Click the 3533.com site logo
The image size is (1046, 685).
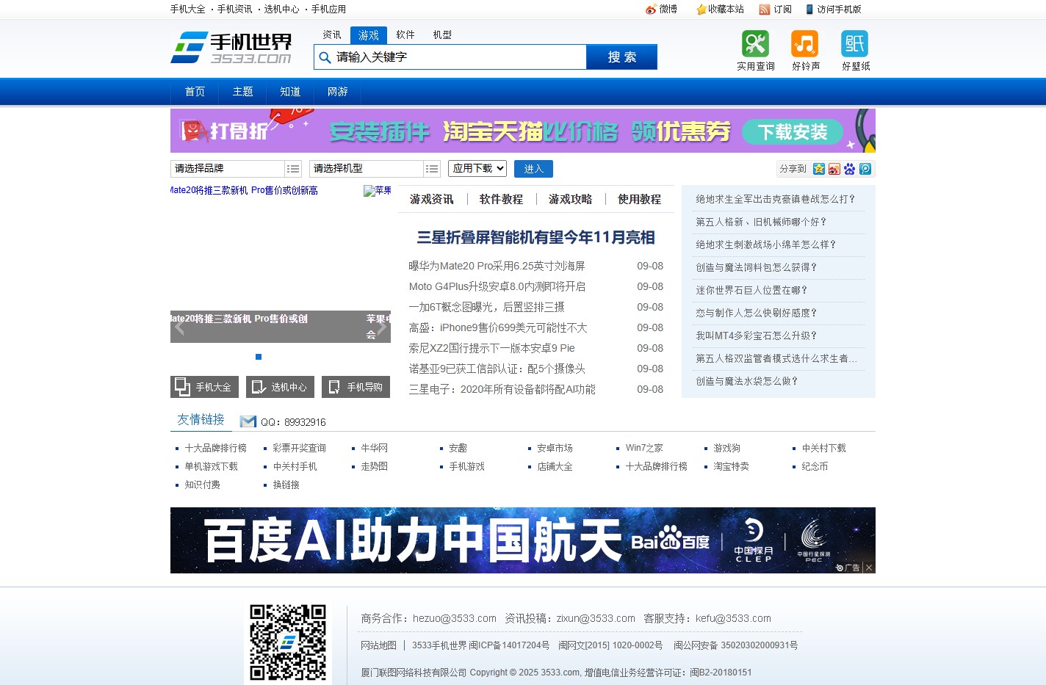click(x=231, y=48)
